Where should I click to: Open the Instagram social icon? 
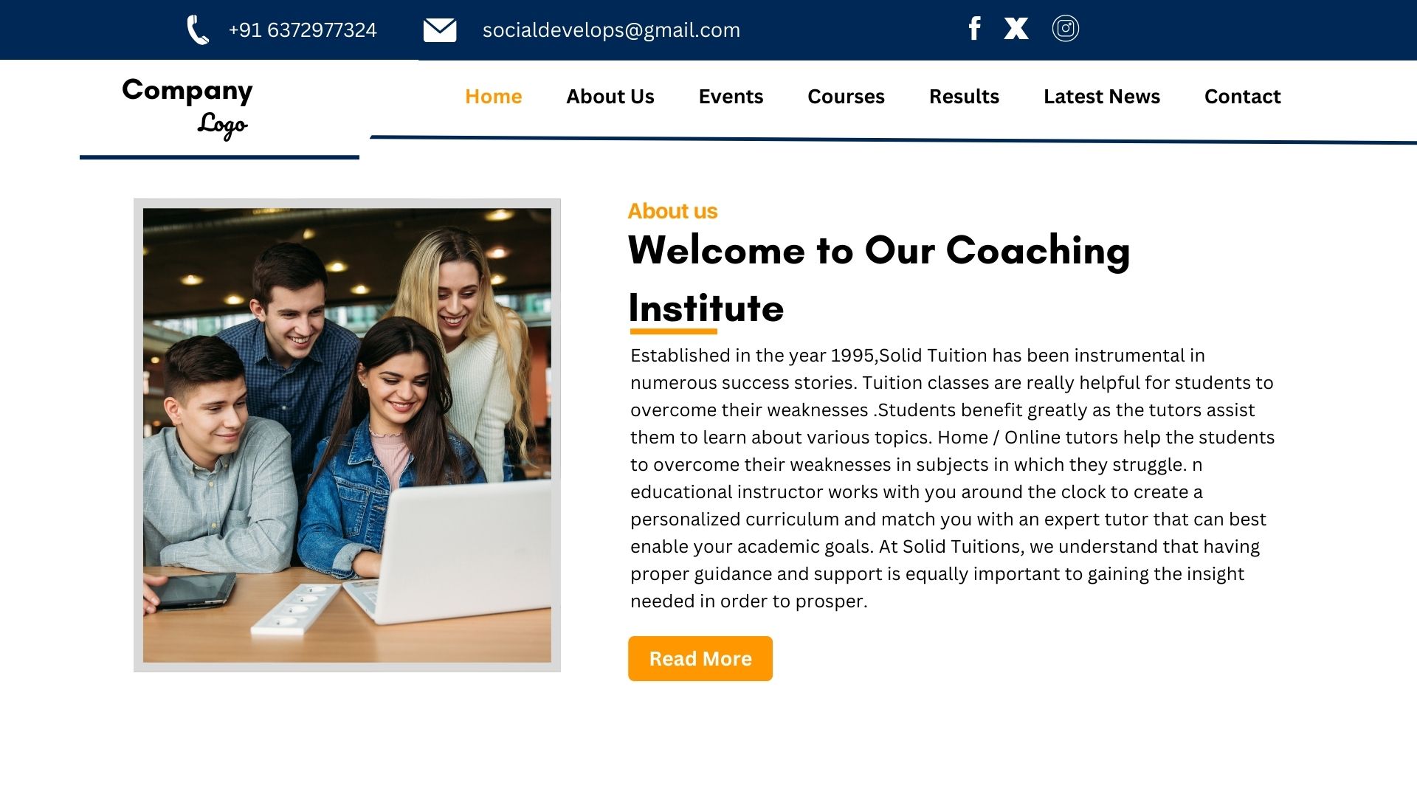1066,28
